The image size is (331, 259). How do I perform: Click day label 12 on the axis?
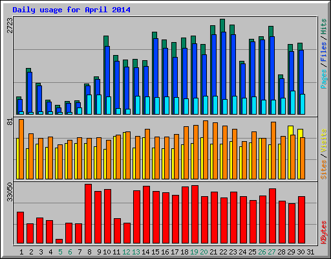coord(126,252)
